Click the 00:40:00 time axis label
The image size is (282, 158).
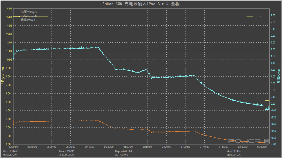pos(90,147)
